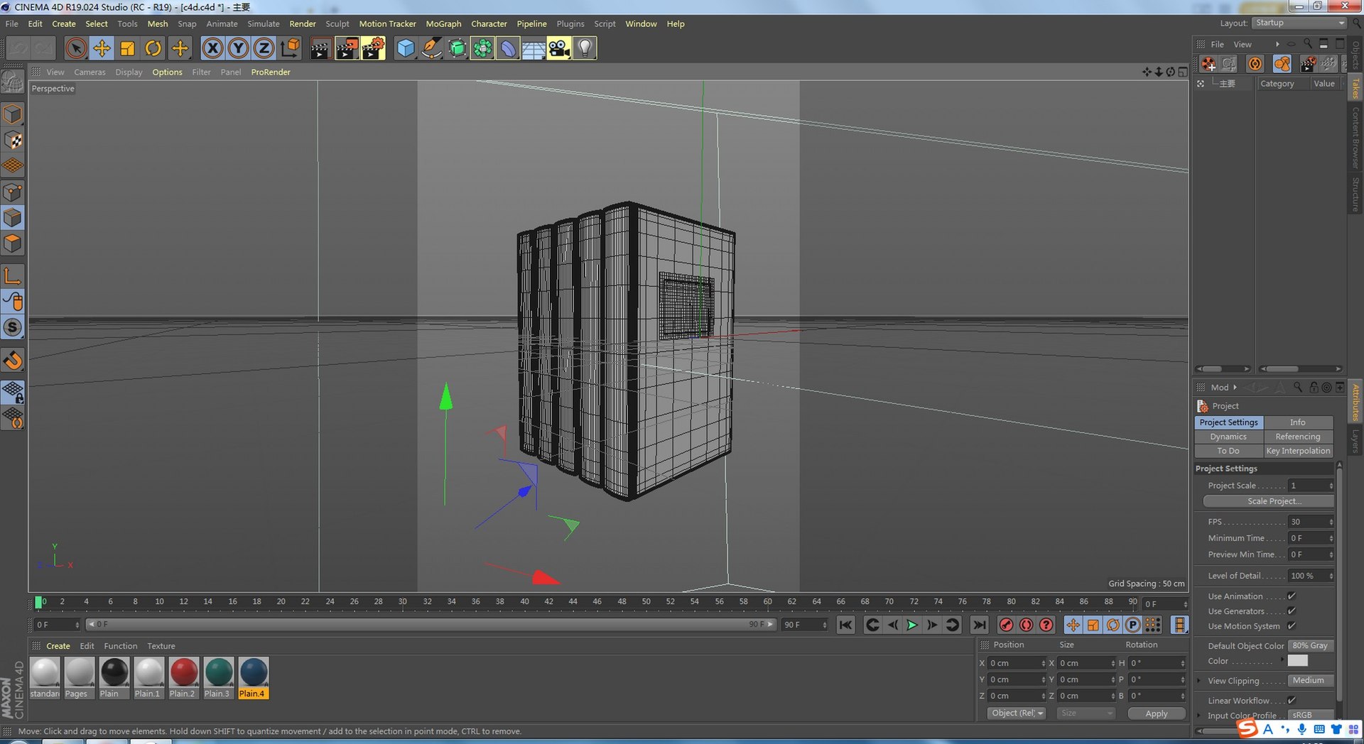
Task: Activate the Rotate tool
Action: click(153, 48)
